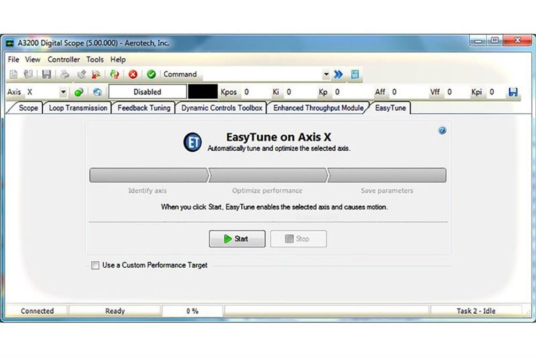Click the open file book icon
Image resolution: width=536 pixels, height=357 pixels.
(28, 74)
